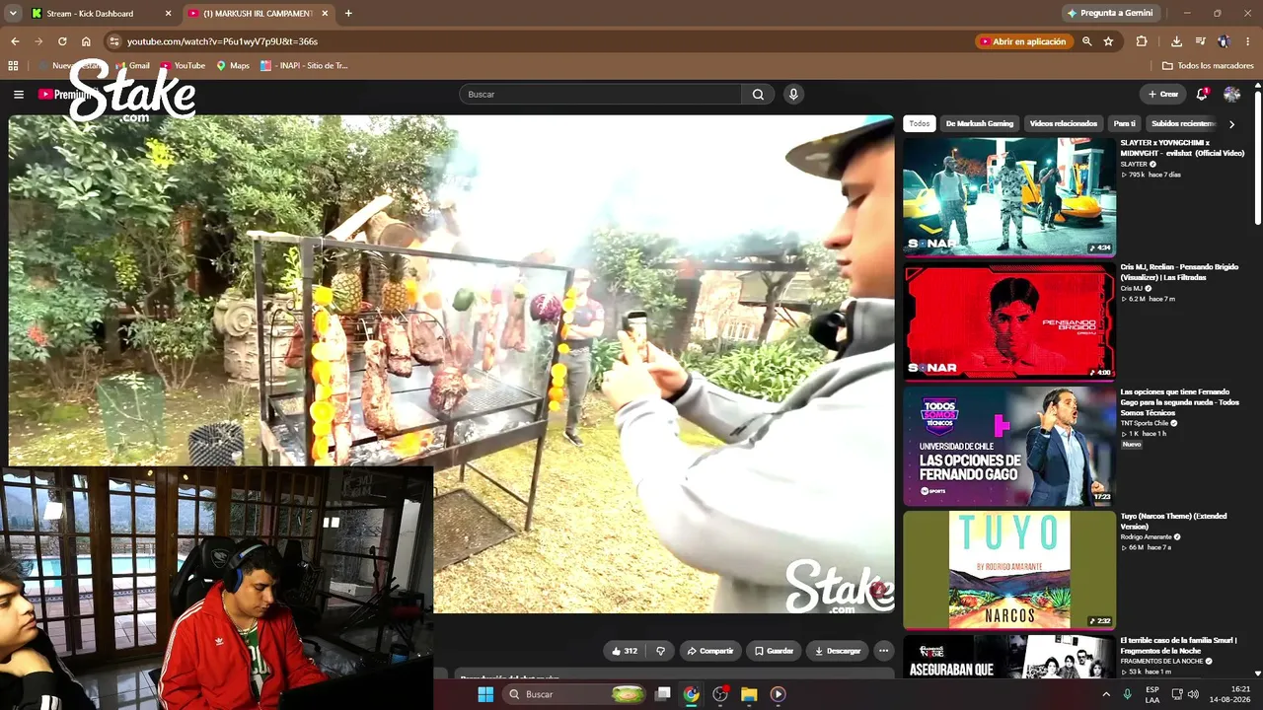Select the Videos relacionados chip
The image size is (1263, 710).
[x=1063, y=124]
